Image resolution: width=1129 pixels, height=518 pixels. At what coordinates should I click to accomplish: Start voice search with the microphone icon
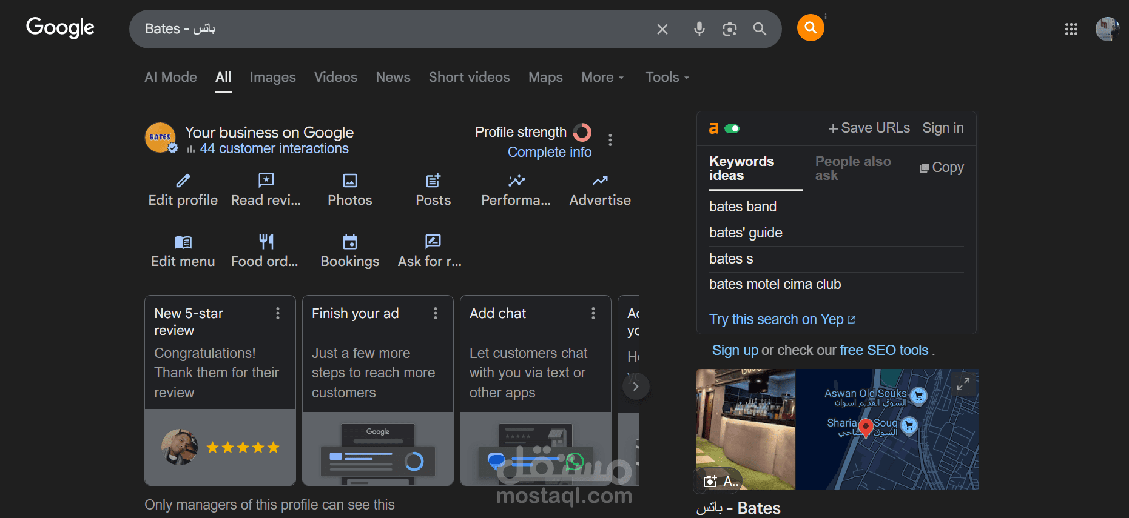(x=699, y=29)
